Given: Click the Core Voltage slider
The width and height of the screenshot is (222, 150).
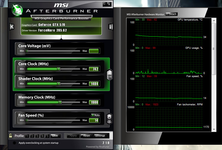Looking at the screenshot, I should pyautogui.click(x=53, y=51).
